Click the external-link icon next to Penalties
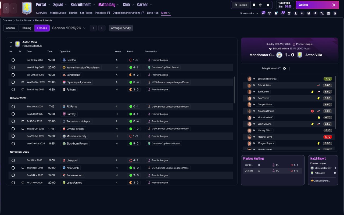This screenshot has height=215, width=344. [109, 13]
